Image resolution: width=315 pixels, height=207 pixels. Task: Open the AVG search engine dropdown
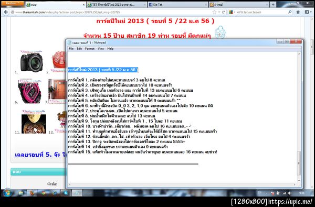232,12
